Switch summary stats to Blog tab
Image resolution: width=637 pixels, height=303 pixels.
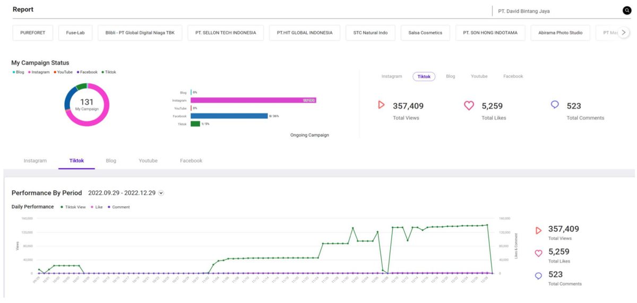pos(450,76)
